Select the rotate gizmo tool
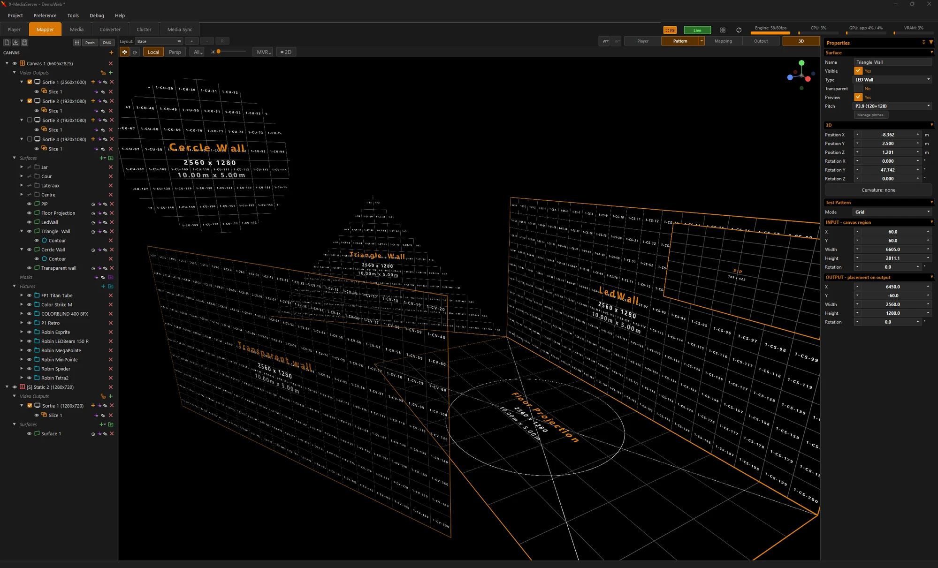Viewport: 938px width, 568px height. point(135,52)
